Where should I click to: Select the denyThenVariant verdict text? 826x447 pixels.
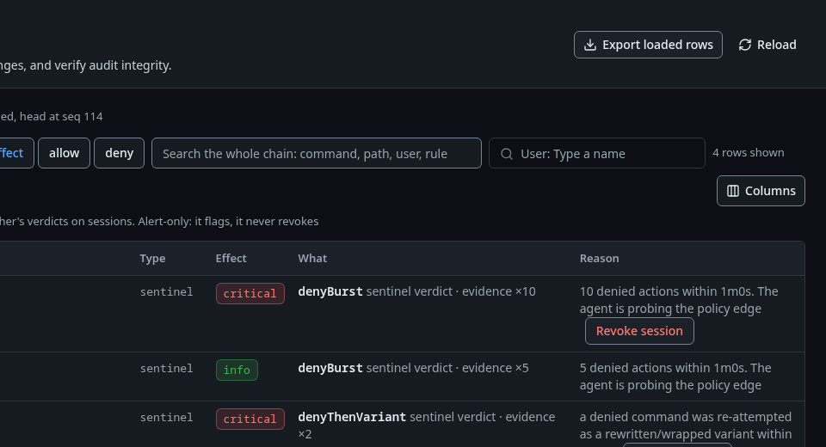(x=352, y=417)
